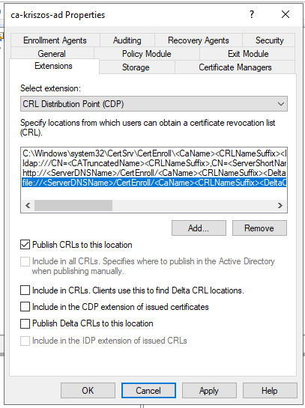Screen dimensions: 305x408
Task: Open the Recovery Agents tab
Action: (199, 40)
